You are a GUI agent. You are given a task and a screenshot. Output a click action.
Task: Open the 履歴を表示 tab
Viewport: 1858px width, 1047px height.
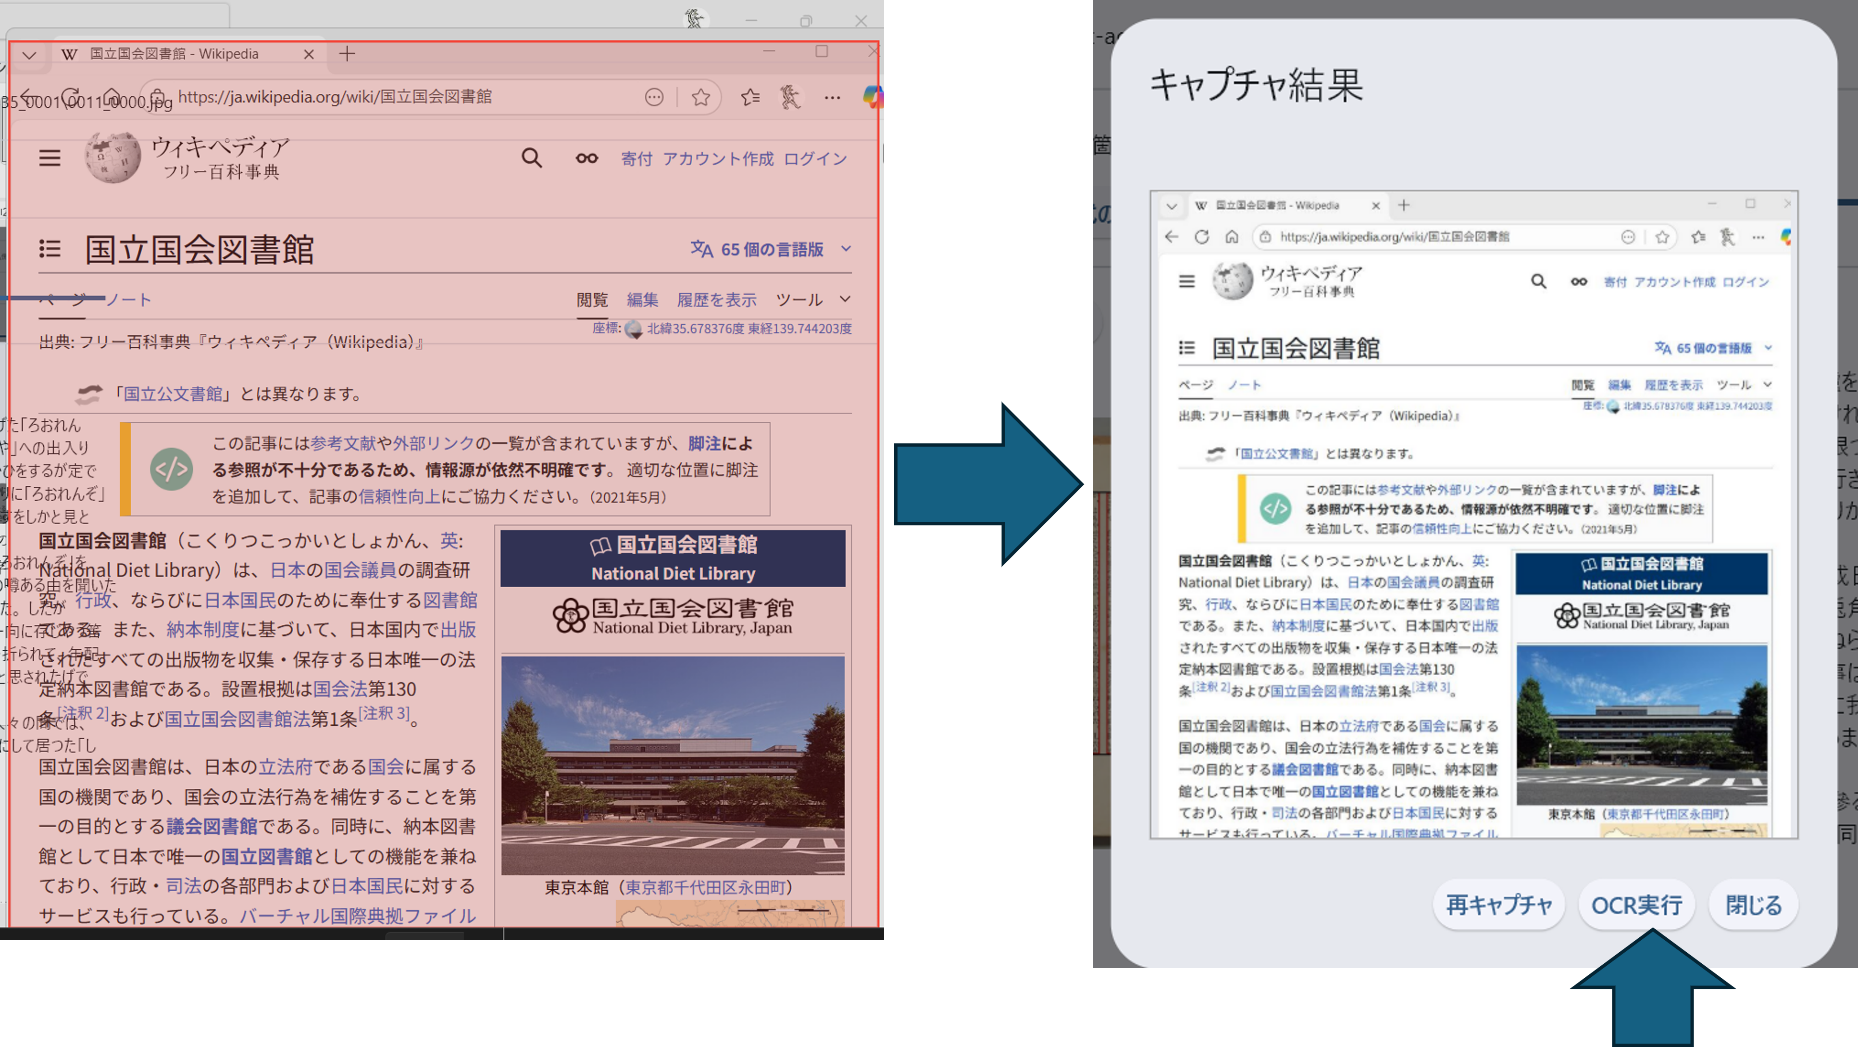pos(716,300)
